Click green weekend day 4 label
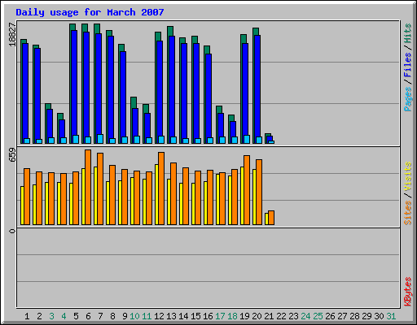 64,316
